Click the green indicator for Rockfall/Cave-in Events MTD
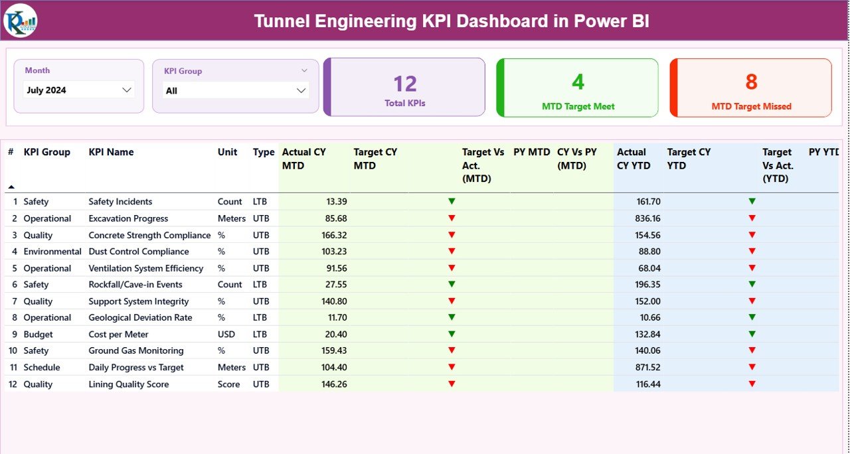Screen dimensions: 850x454 pyautogui.click(x=453, y=284)
